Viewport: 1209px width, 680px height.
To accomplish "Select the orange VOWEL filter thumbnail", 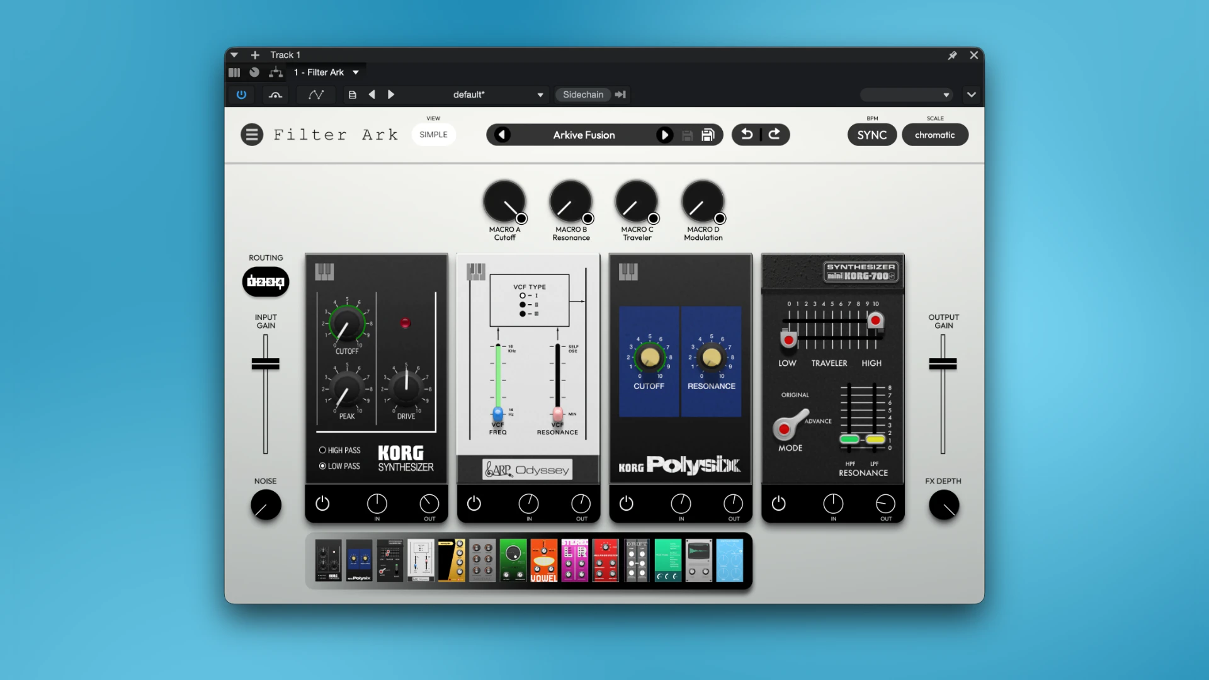I will 544,560.
